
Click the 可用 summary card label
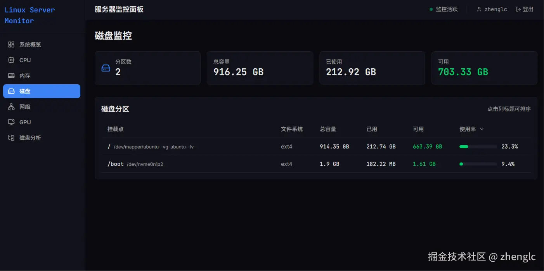(x=444, y=62)
